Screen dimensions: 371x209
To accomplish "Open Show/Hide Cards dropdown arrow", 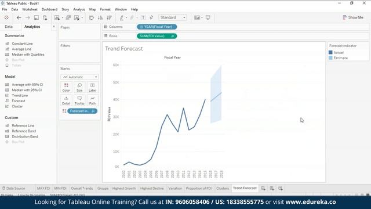I will coord(202,18).
